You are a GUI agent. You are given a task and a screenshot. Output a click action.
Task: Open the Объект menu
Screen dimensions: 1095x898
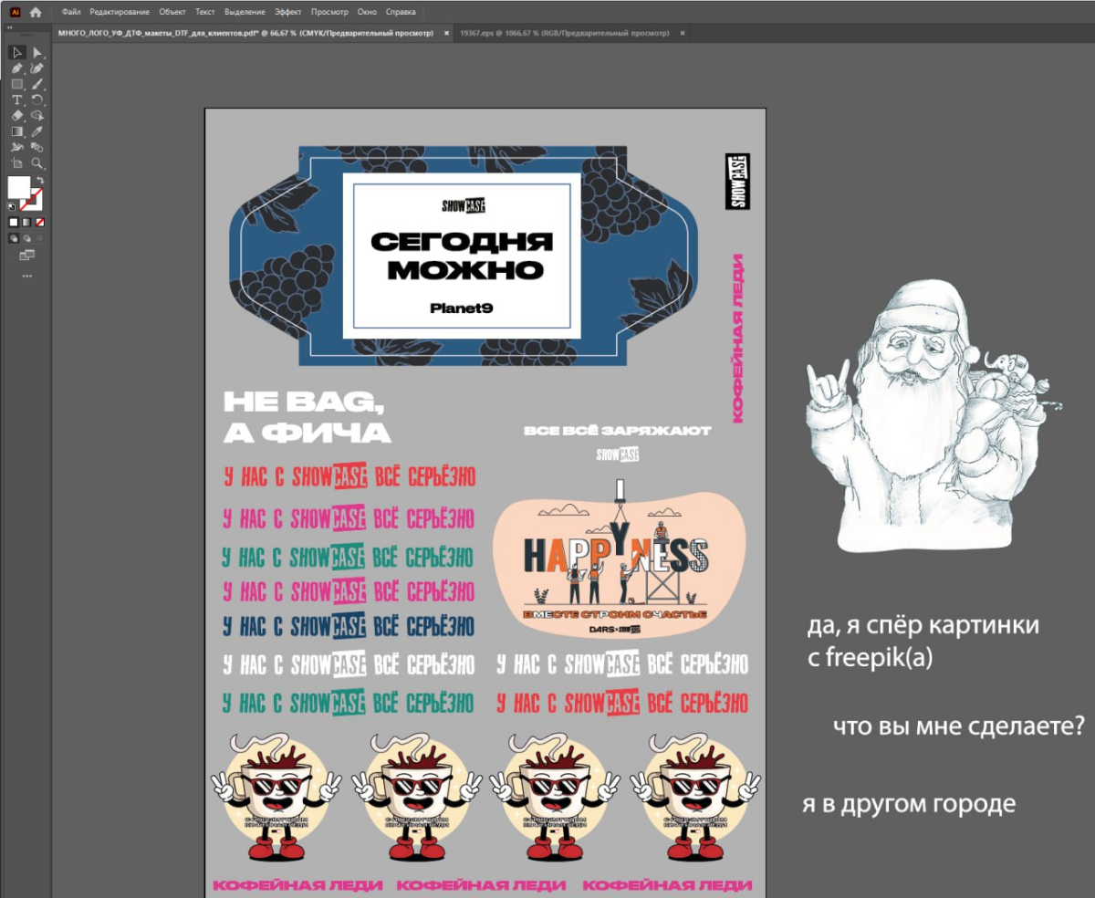tap(172, 12)
